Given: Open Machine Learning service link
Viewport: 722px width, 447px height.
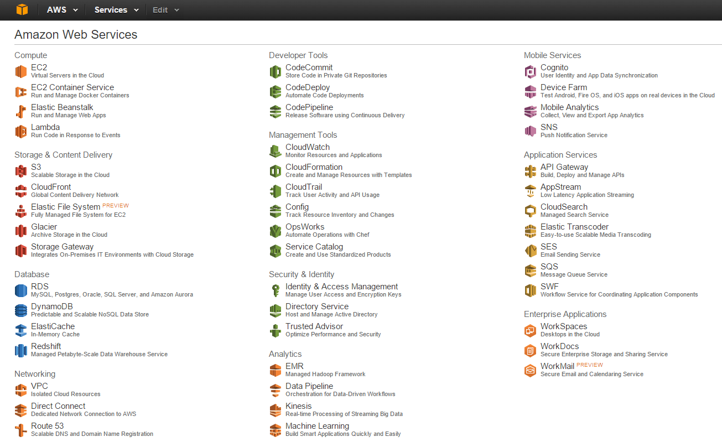Looking at the screenshot, I should tap(317, 426).
